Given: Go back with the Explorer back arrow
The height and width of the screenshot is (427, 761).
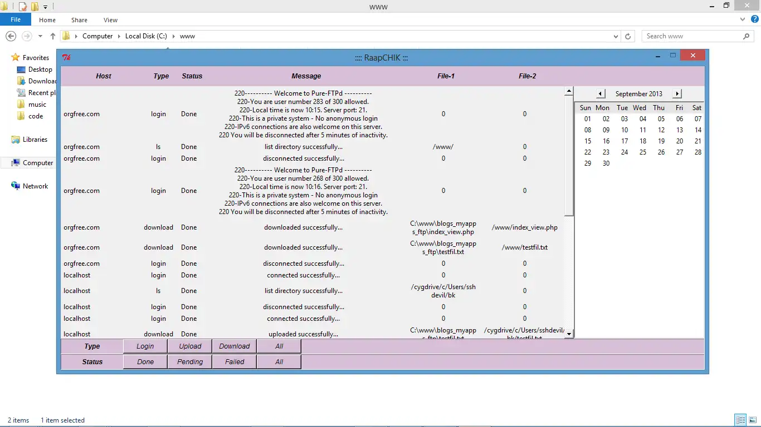Looking at the screenshot, I should coord(11,36).
